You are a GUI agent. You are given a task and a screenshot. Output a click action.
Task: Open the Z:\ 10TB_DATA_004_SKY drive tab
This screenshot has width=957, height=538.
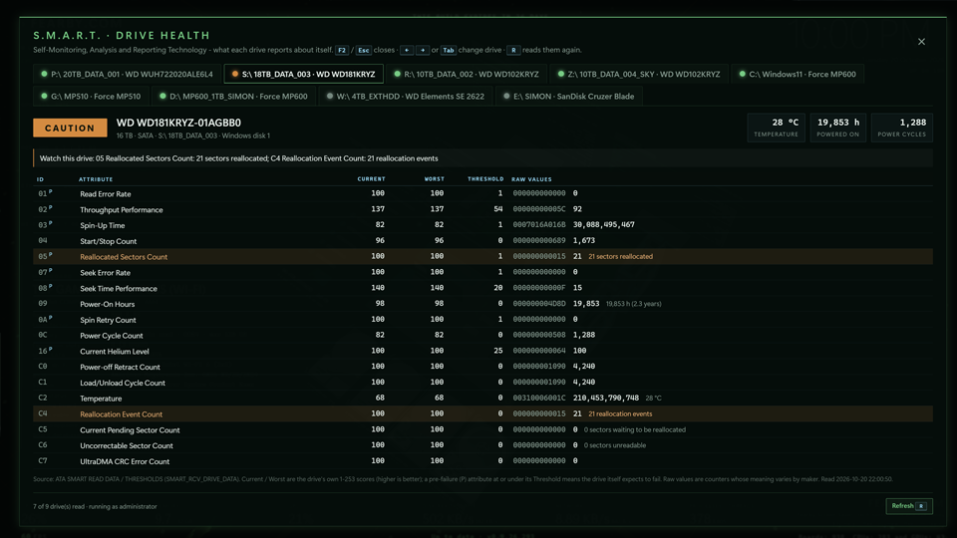click(x=638, y=74)
